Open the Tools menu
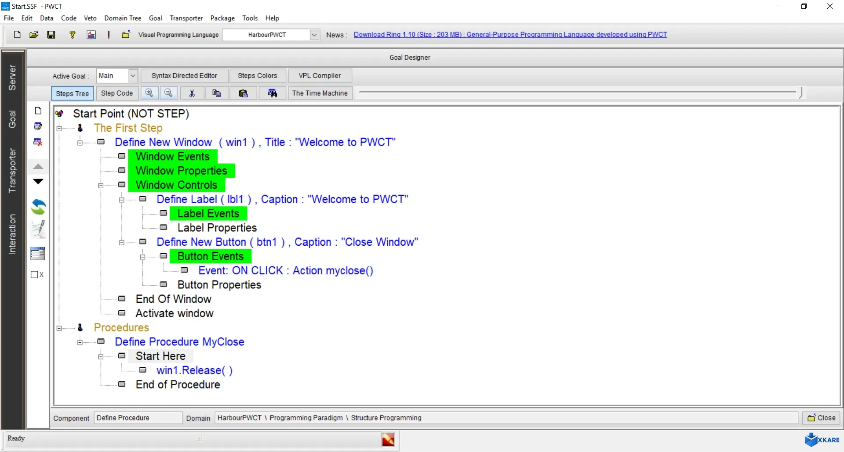This screenshot has height=452, width=844. point(250,18)
